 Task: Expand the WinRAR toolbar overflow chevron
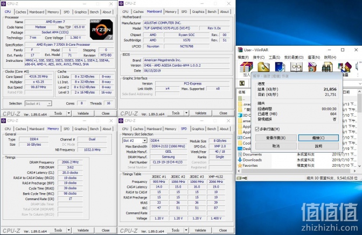[x=360, y=62]
